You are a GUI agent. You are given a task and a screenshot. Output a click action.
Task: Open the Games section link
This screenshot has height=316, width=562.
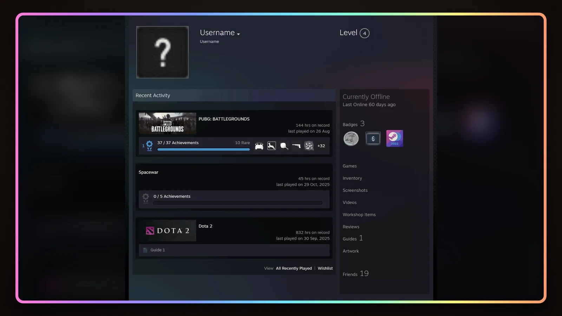coord(349,166)
